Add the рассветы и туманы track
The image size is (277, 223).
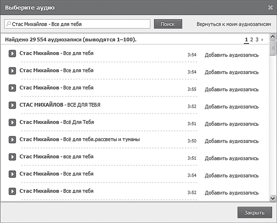click(x=231, y=141)
